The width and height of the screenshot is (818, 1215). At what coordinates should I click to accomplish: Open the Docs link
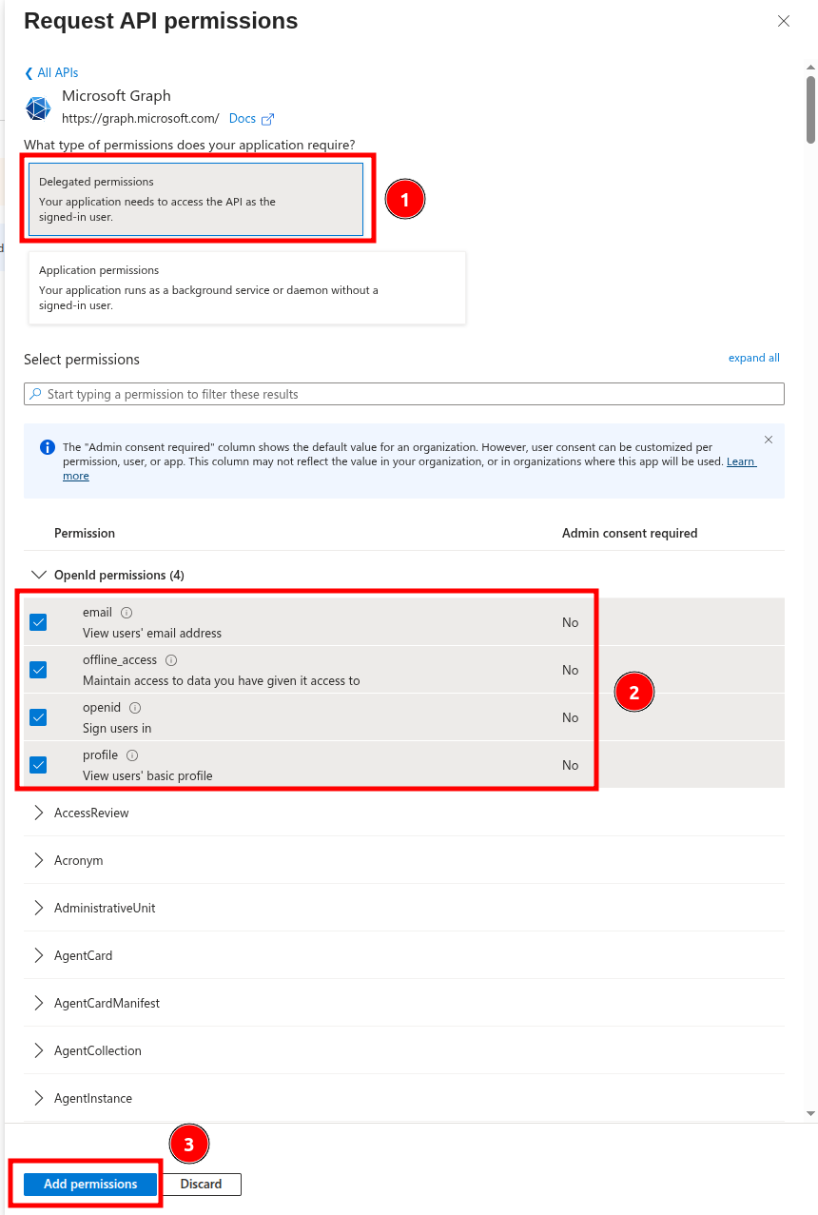coord(243,119)
